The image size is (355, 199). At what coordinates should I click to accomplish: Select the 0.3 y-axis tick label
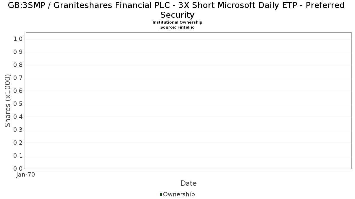[18, 130]
